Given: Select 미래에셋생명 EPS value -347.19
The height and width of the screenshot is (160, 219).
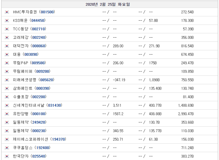Looking at the screenshot, I should click(119, 80).
